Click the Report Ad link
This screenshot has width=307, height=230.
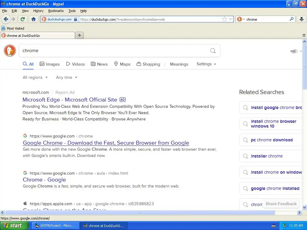click(x=65, y=92)
